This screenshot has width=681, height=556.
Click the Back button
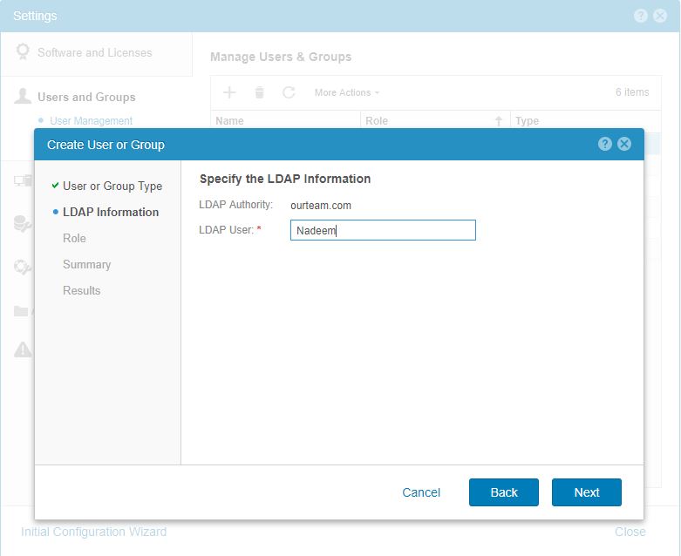(503, 492)
